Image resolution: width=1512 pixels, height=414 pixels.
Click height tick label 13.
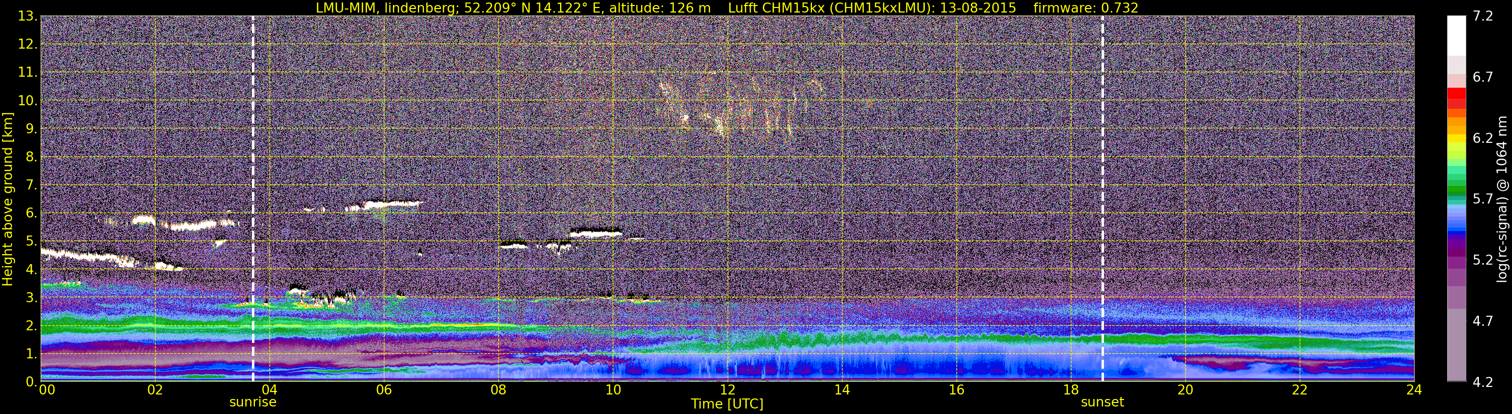tap(27, 17)
